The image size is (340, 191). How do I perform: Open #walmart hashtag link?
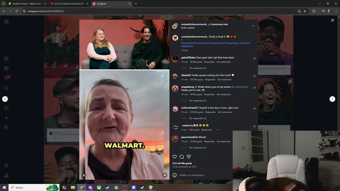pyautogui.click(x=245, y=43)
